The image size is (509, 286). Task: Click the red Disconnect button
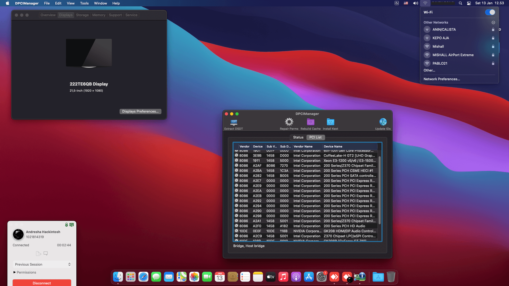[x=42, y=283]
